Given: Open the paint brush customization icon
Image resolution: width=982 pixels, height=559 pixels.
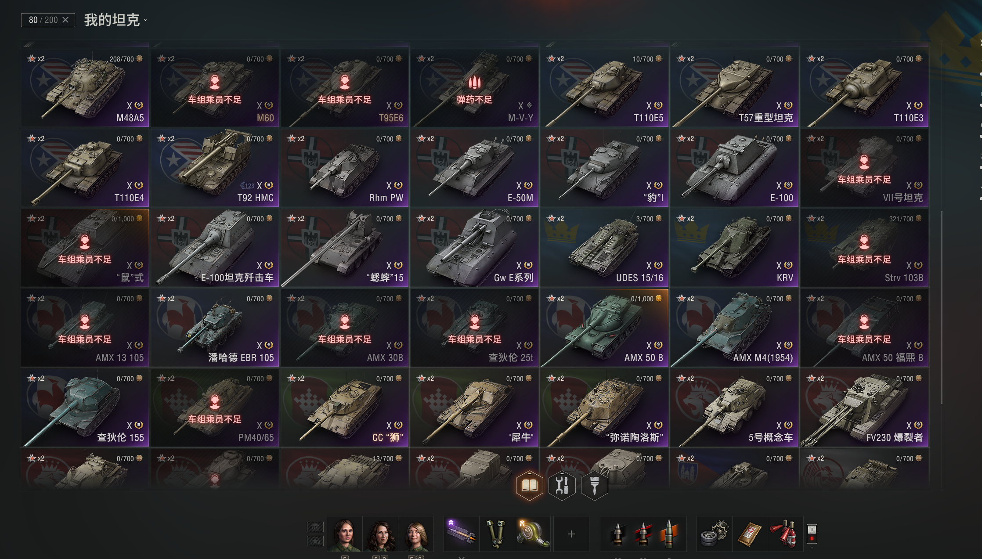Looking at the screenshot, I should [594, 486].
